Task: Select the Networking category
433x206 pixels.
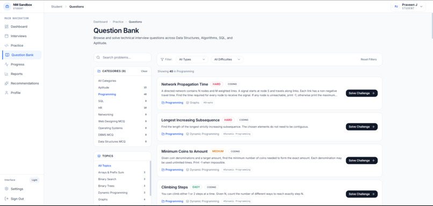Action: (x=122, y=114)
